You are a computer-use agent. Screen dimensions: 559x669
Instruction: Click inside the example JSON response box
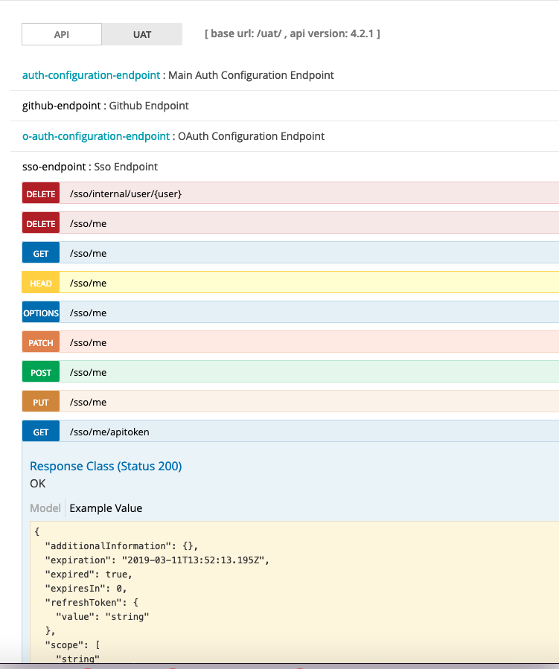(x=298, y=588)
